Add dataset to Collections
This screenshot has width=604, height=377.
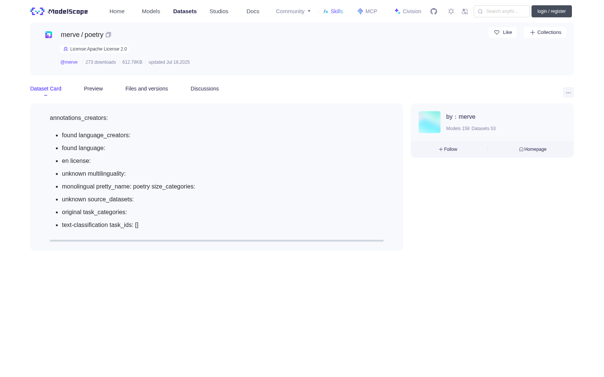point(545,32)
